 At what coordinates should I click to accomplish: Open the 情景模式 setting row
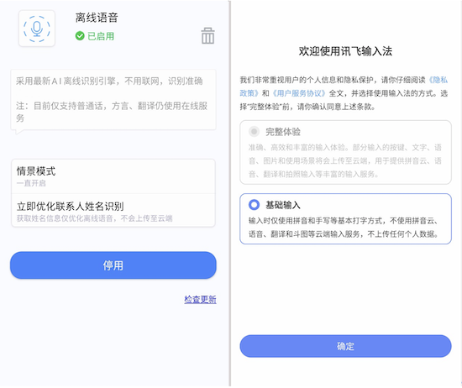[113, 176]
